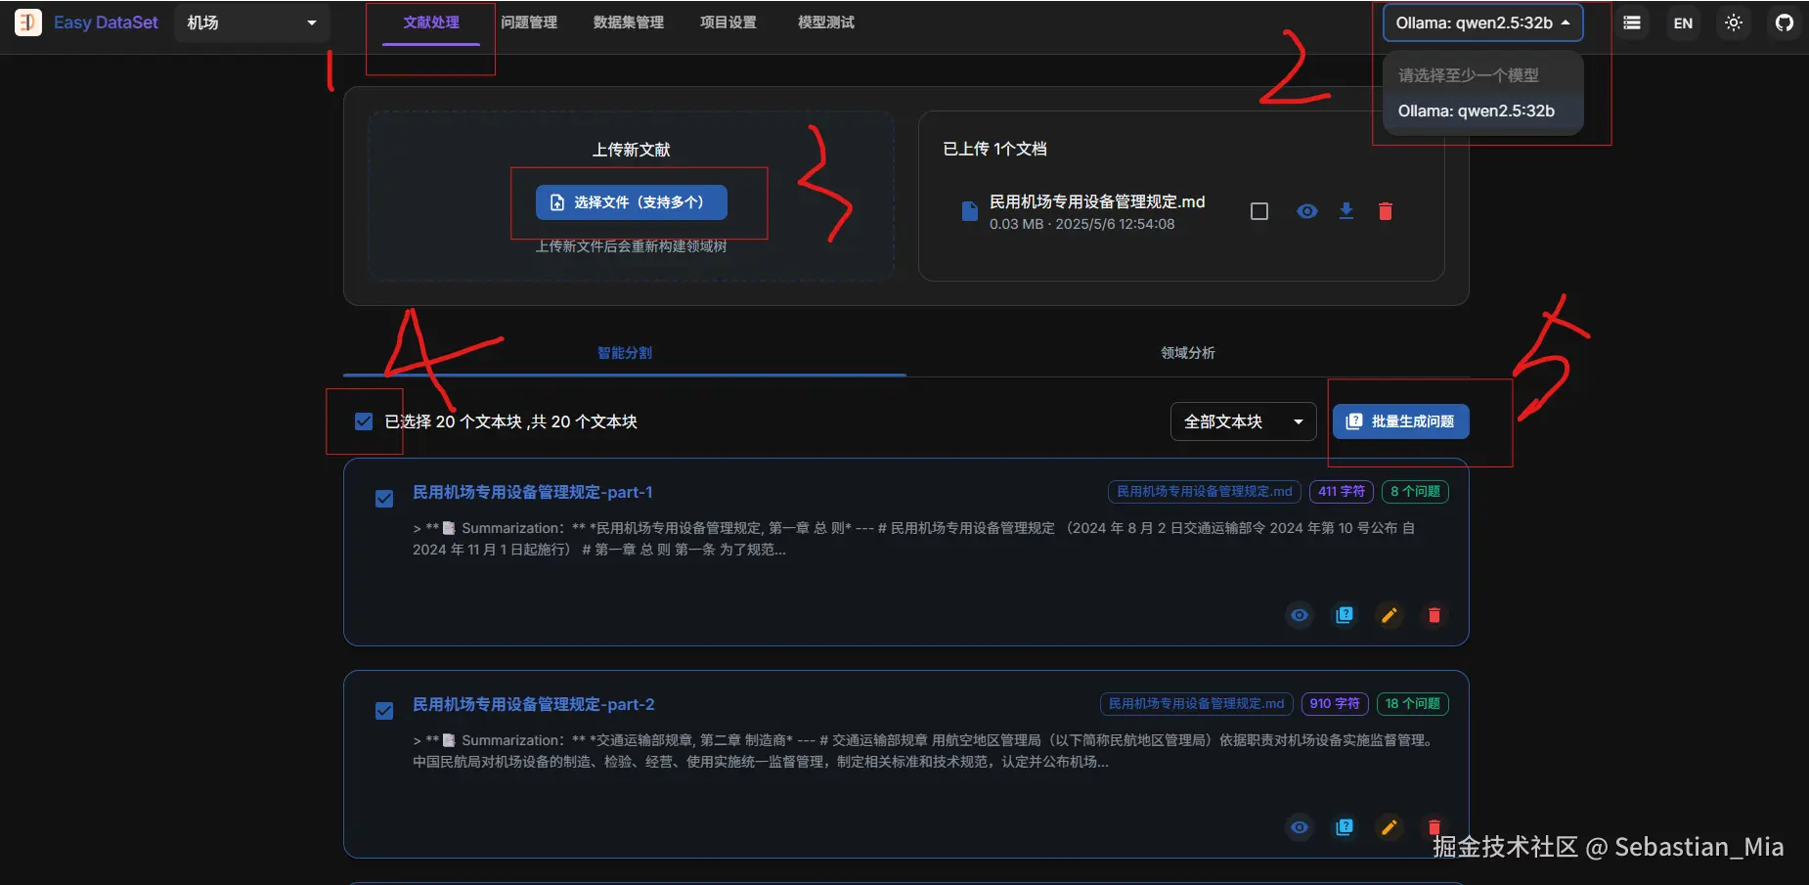Switch interface language to EN
This screenshot has width=1809, height=885.
click(x=1682, y=22)
